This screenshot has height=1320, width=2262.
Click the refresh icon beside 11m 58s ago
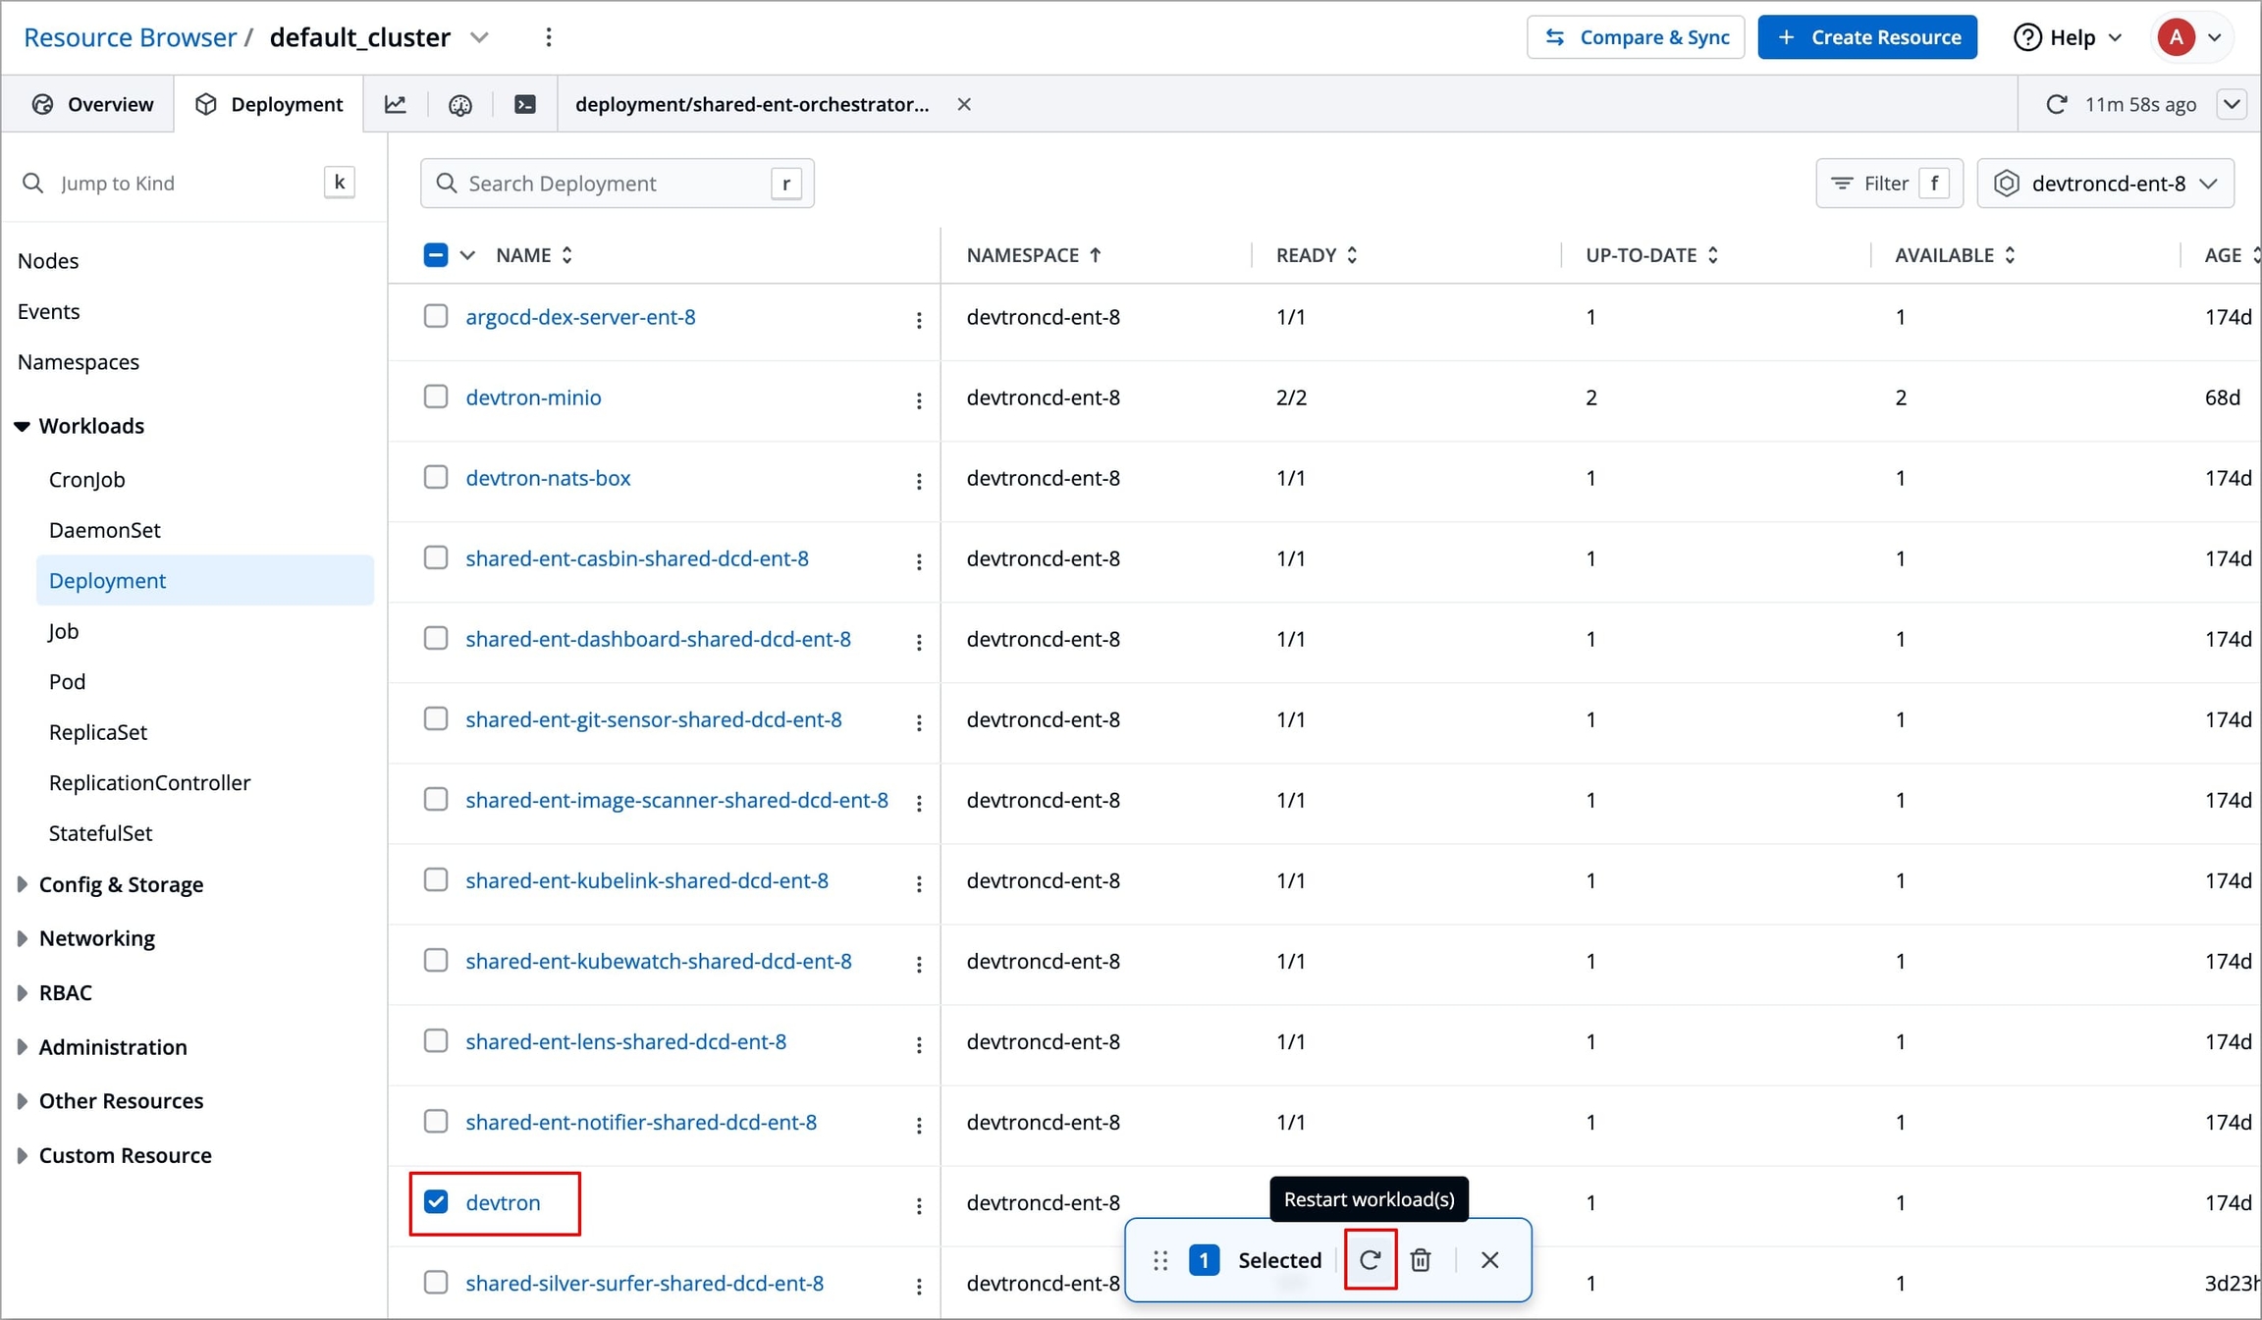[2056, 104]
